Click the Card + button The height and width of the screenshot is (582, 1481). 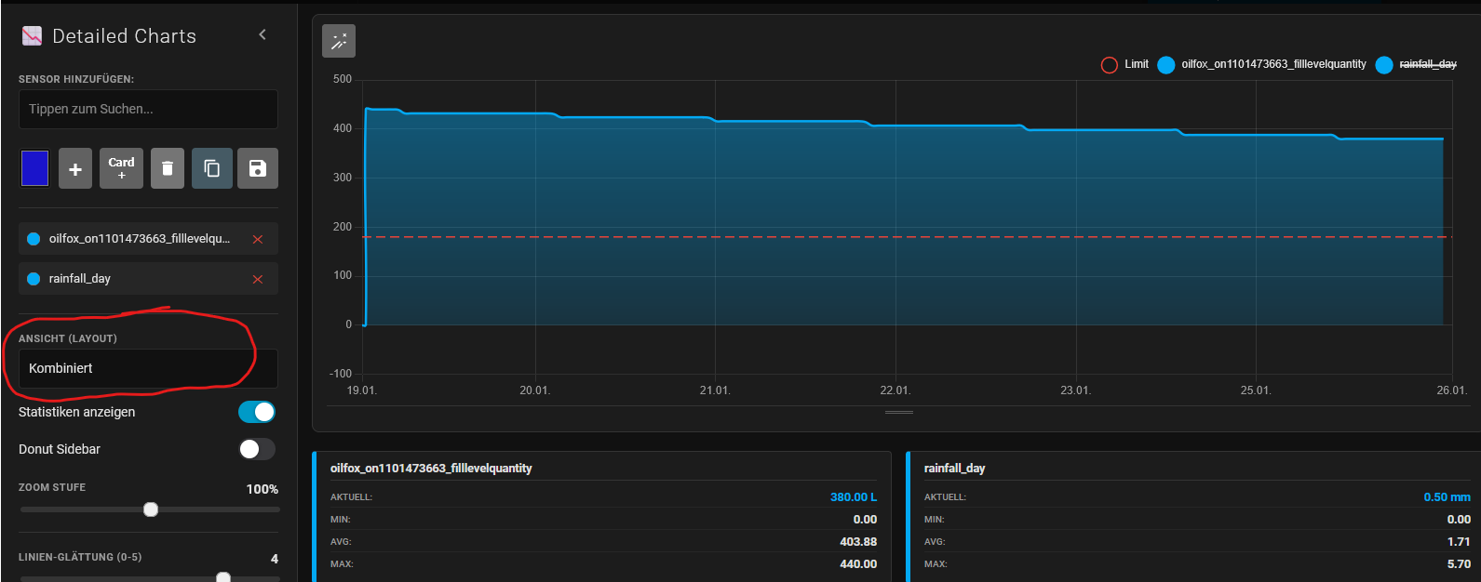pyautogui.click(x=121, y=168)
